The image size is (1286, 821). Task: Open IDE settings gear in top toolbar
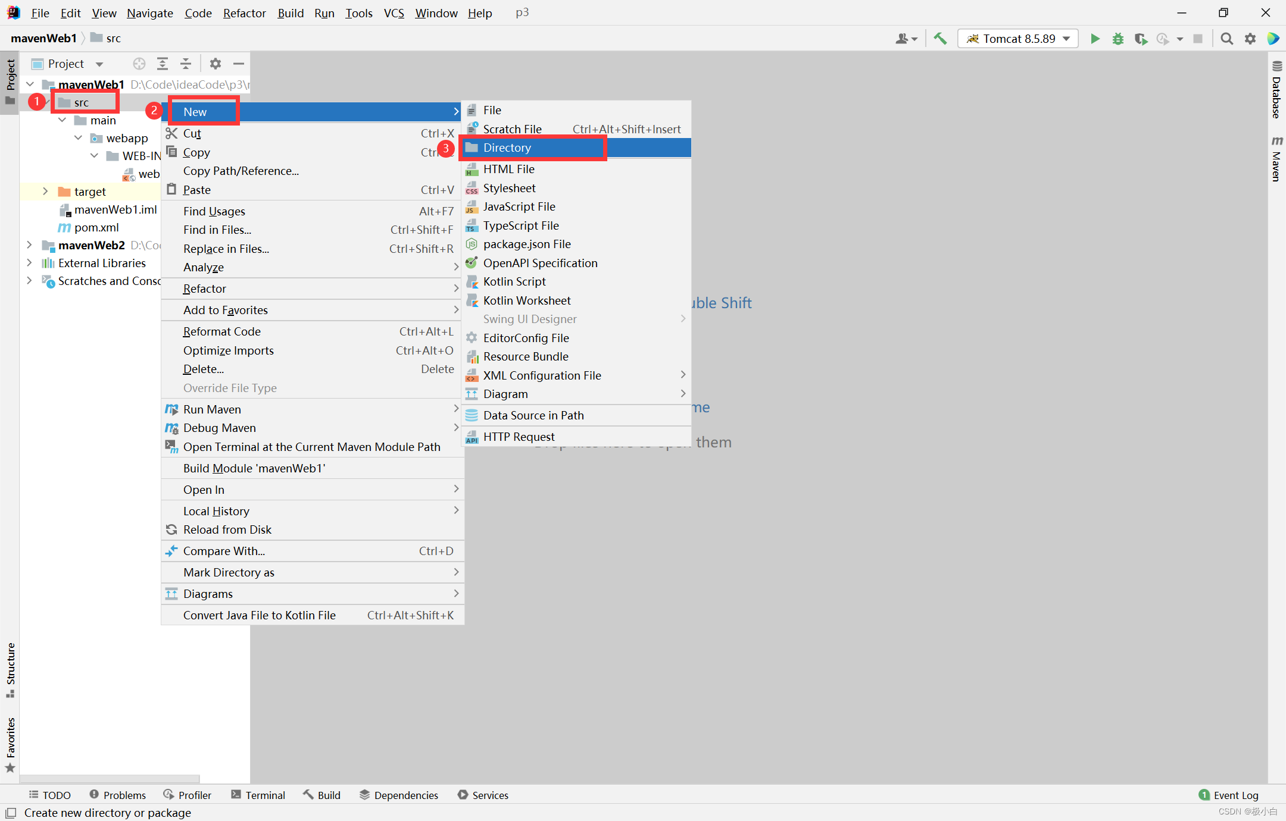[x=1250, y=39]
